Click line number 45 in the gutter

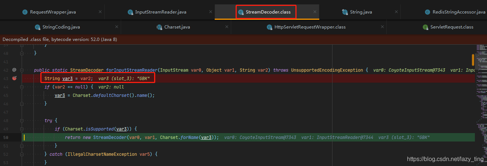[5, 95]
